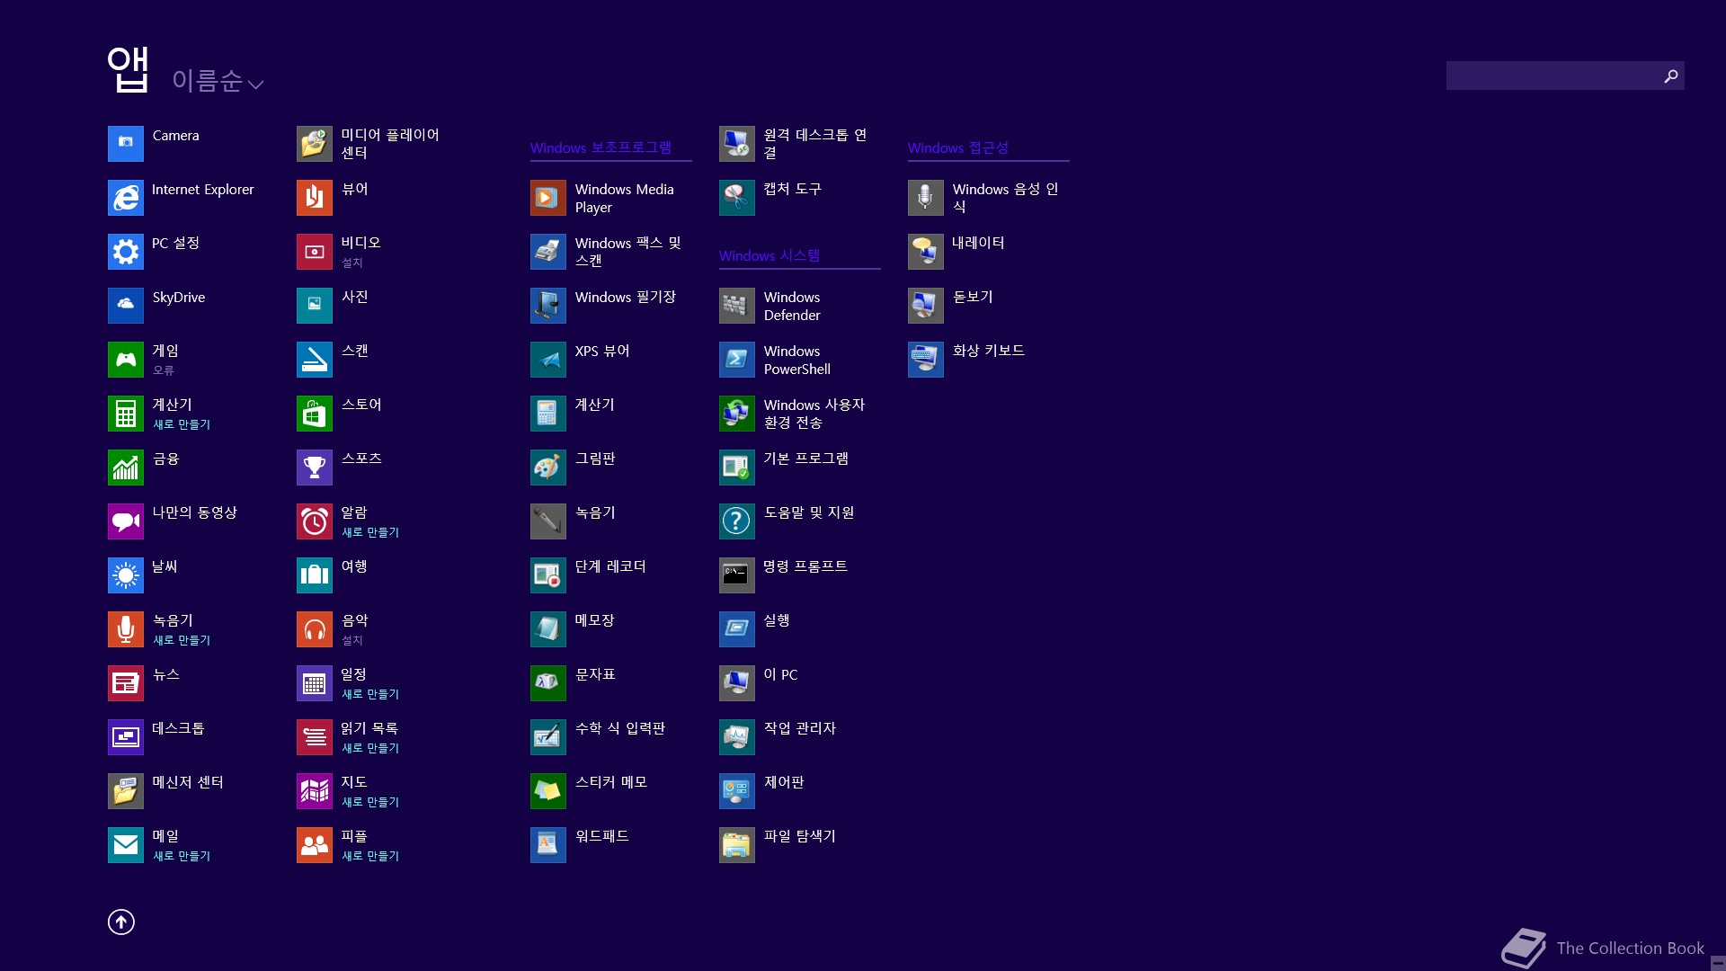Open the 명령 프롬프트 icon
This screenshot has width=1726, height=971.
[737, 575]
